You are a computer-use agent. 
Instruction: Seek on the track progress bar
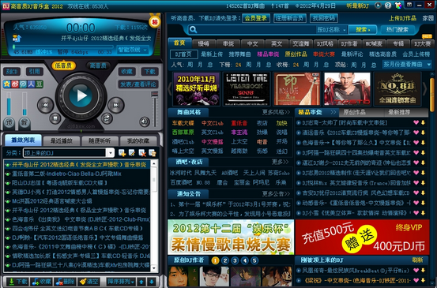point(63,47)
